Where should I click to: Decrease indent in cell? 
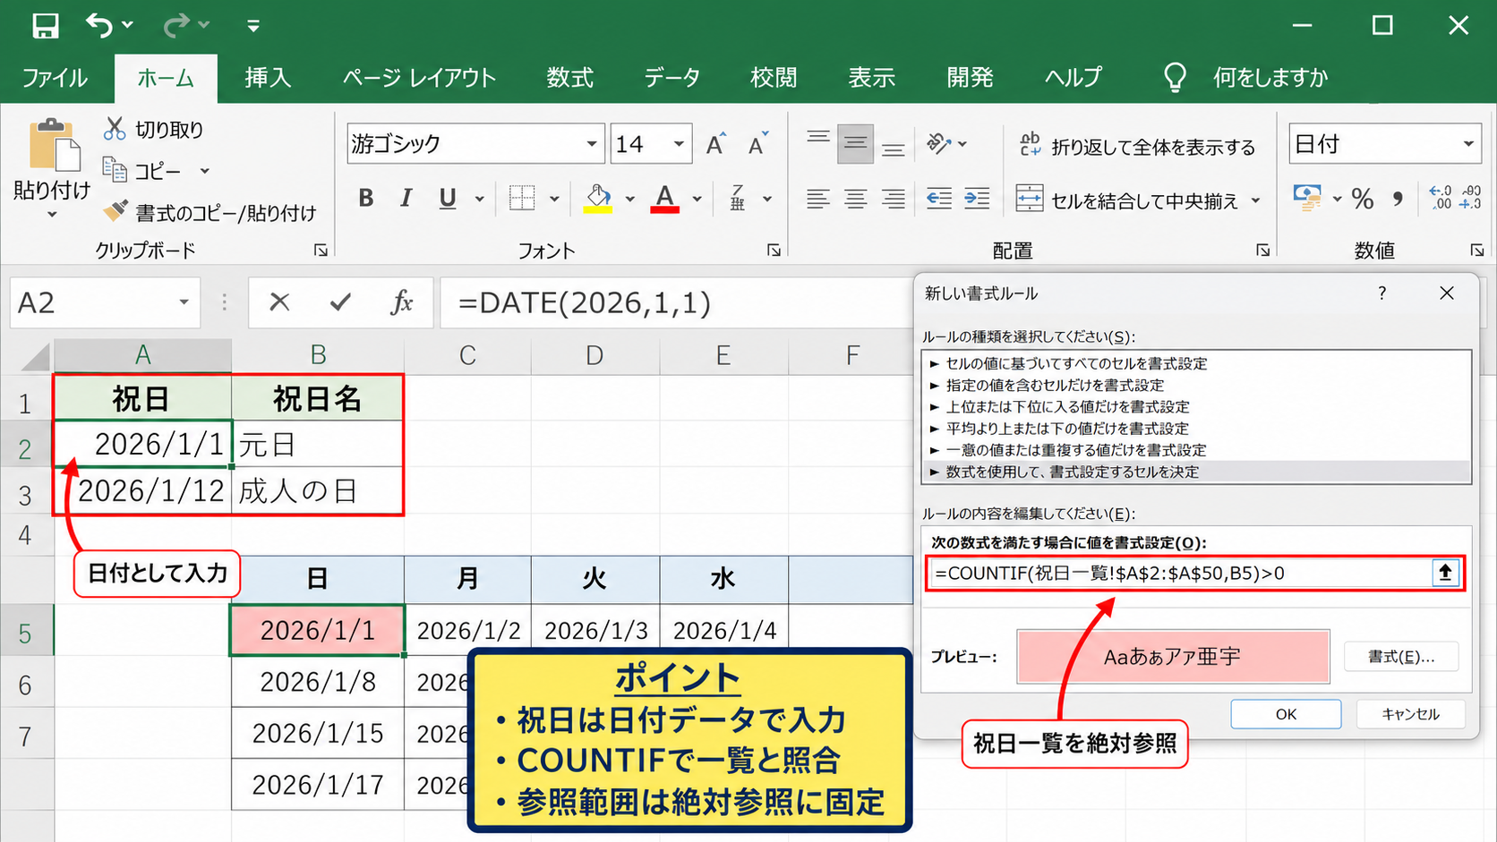tap(939, 199)
